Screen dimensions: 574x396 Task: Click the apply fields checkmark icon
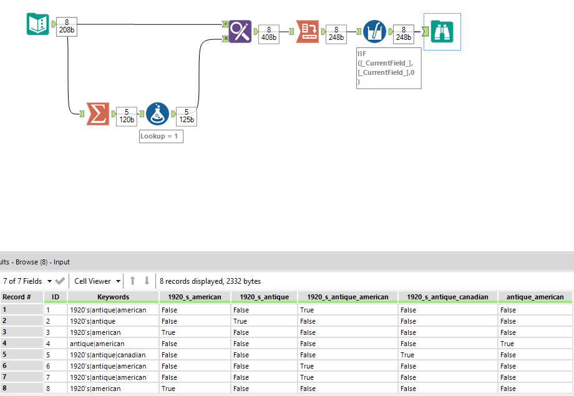pyautogui.click(x=60, y=281)
